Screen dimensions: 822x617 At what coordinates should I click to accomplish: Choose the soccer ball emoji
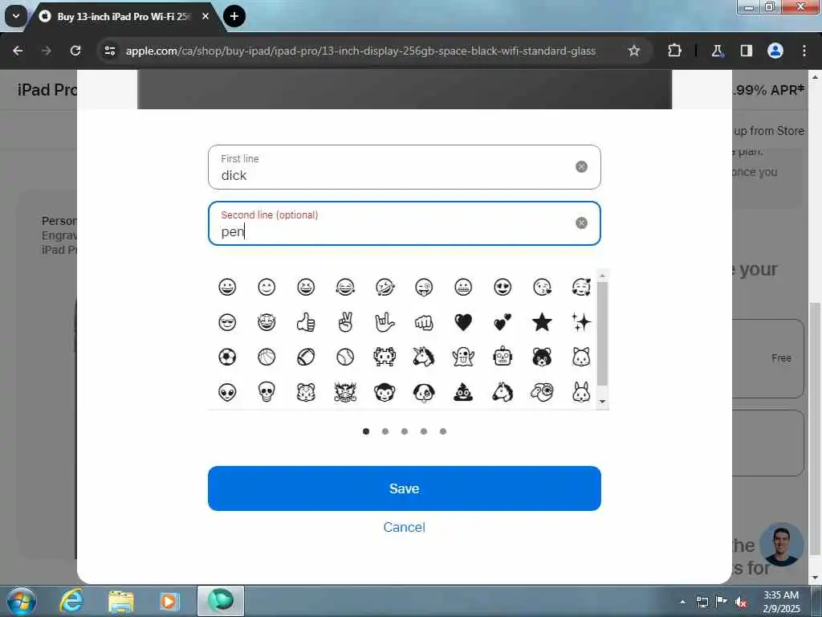[x=227, y=357]
